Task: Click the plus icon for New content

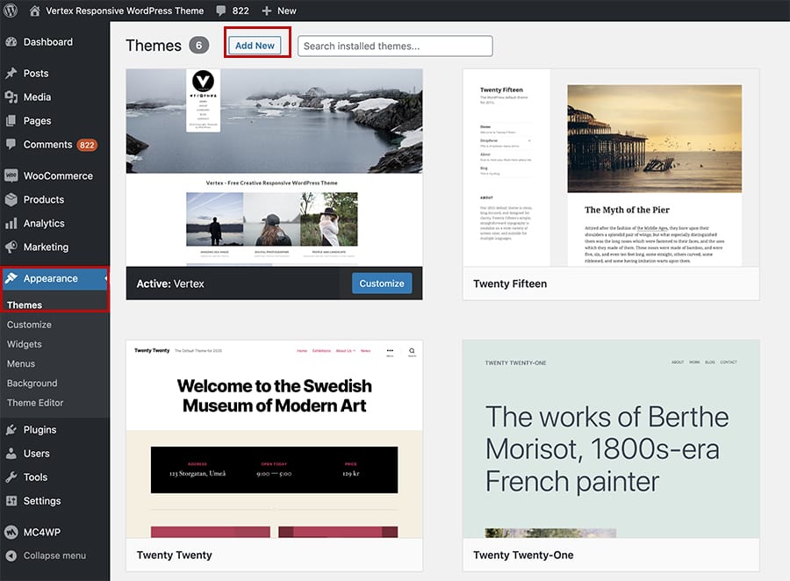Action: pyautogui.click(x=267, y=11)
